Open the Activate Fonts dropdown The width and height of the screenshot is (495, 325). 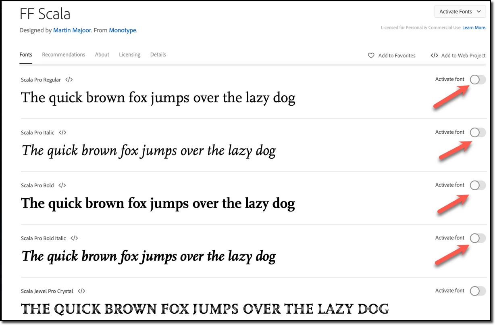click(x=460, y=12)
